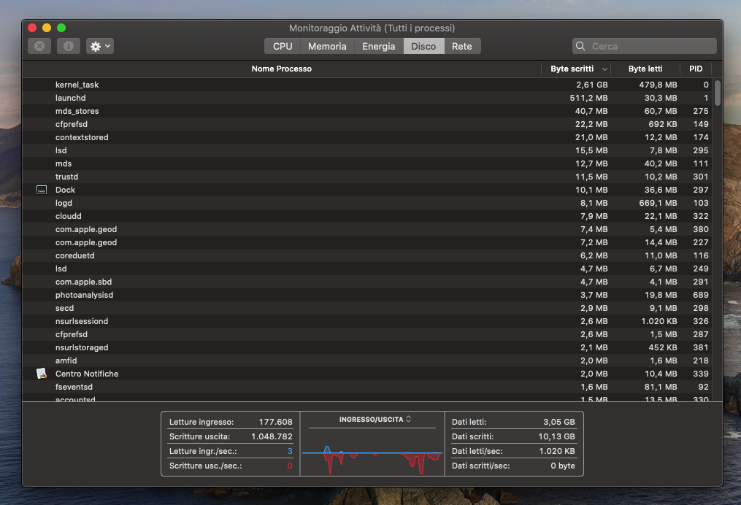
Task: Switch to the Rete tab
Action: point(462,46)
